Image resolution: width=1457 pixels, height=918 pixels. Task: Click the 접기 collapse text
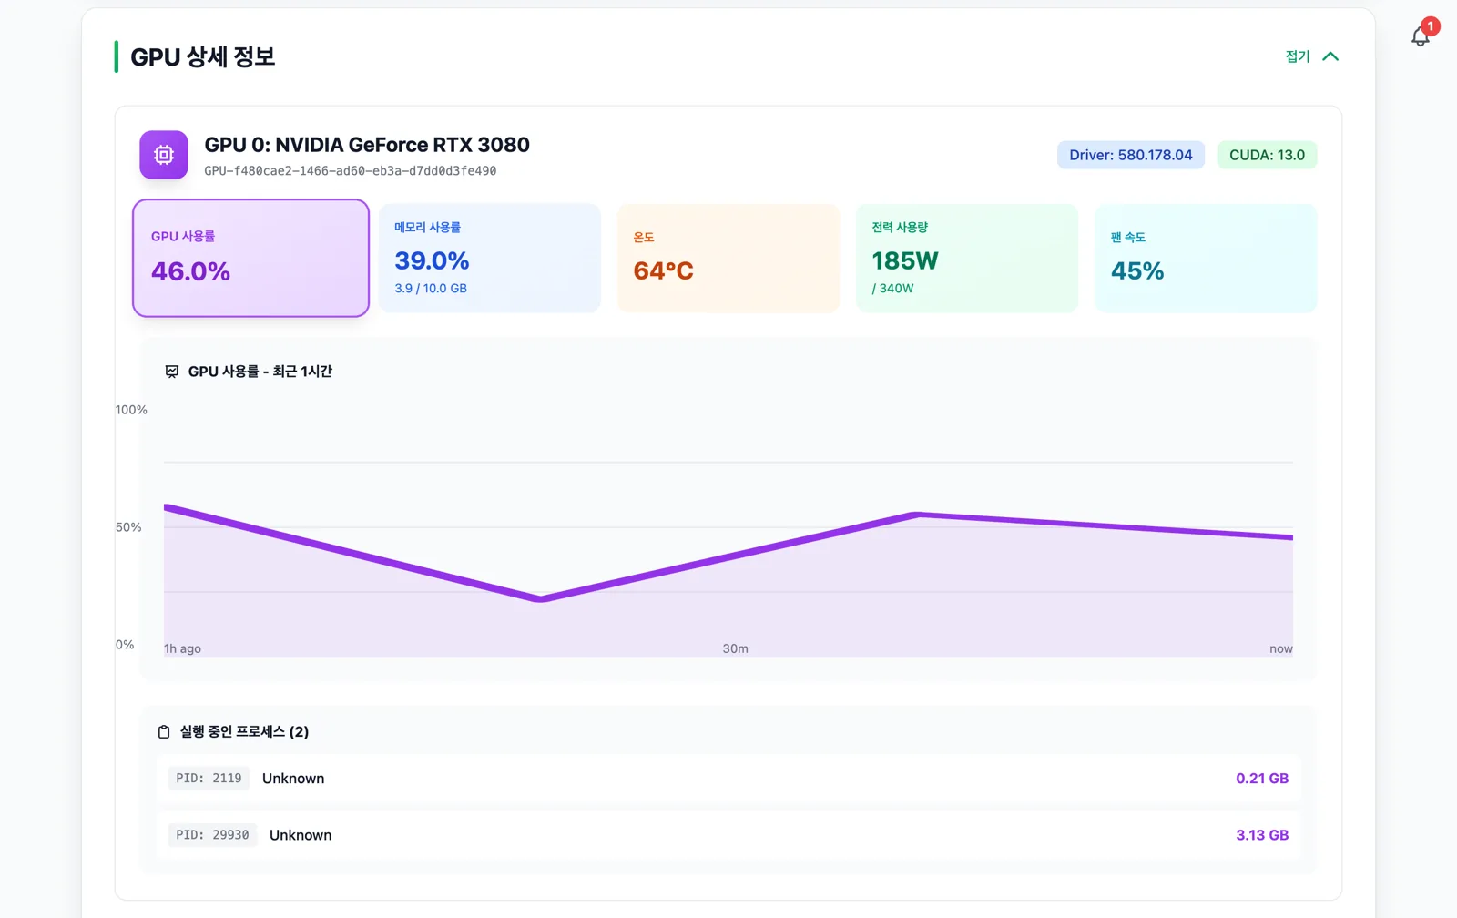click(x=1298, y=56)
